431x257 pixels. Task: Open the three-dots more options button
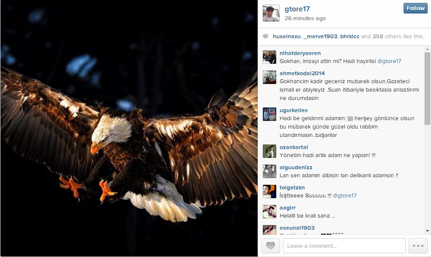pyautogui.click(x=418, y=246)
